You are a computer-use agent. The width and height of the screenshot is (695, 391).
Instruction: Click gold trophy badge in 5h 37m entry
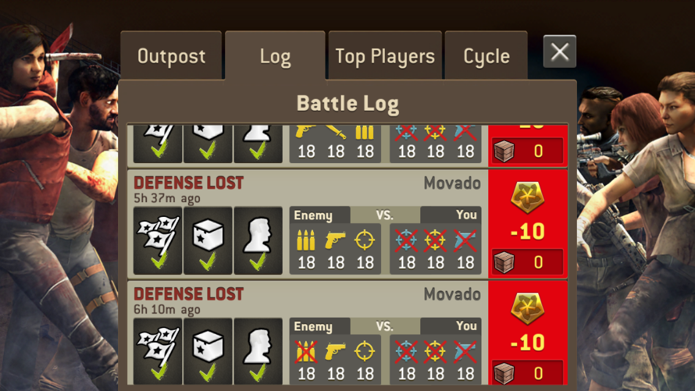[x=527, y=197]
